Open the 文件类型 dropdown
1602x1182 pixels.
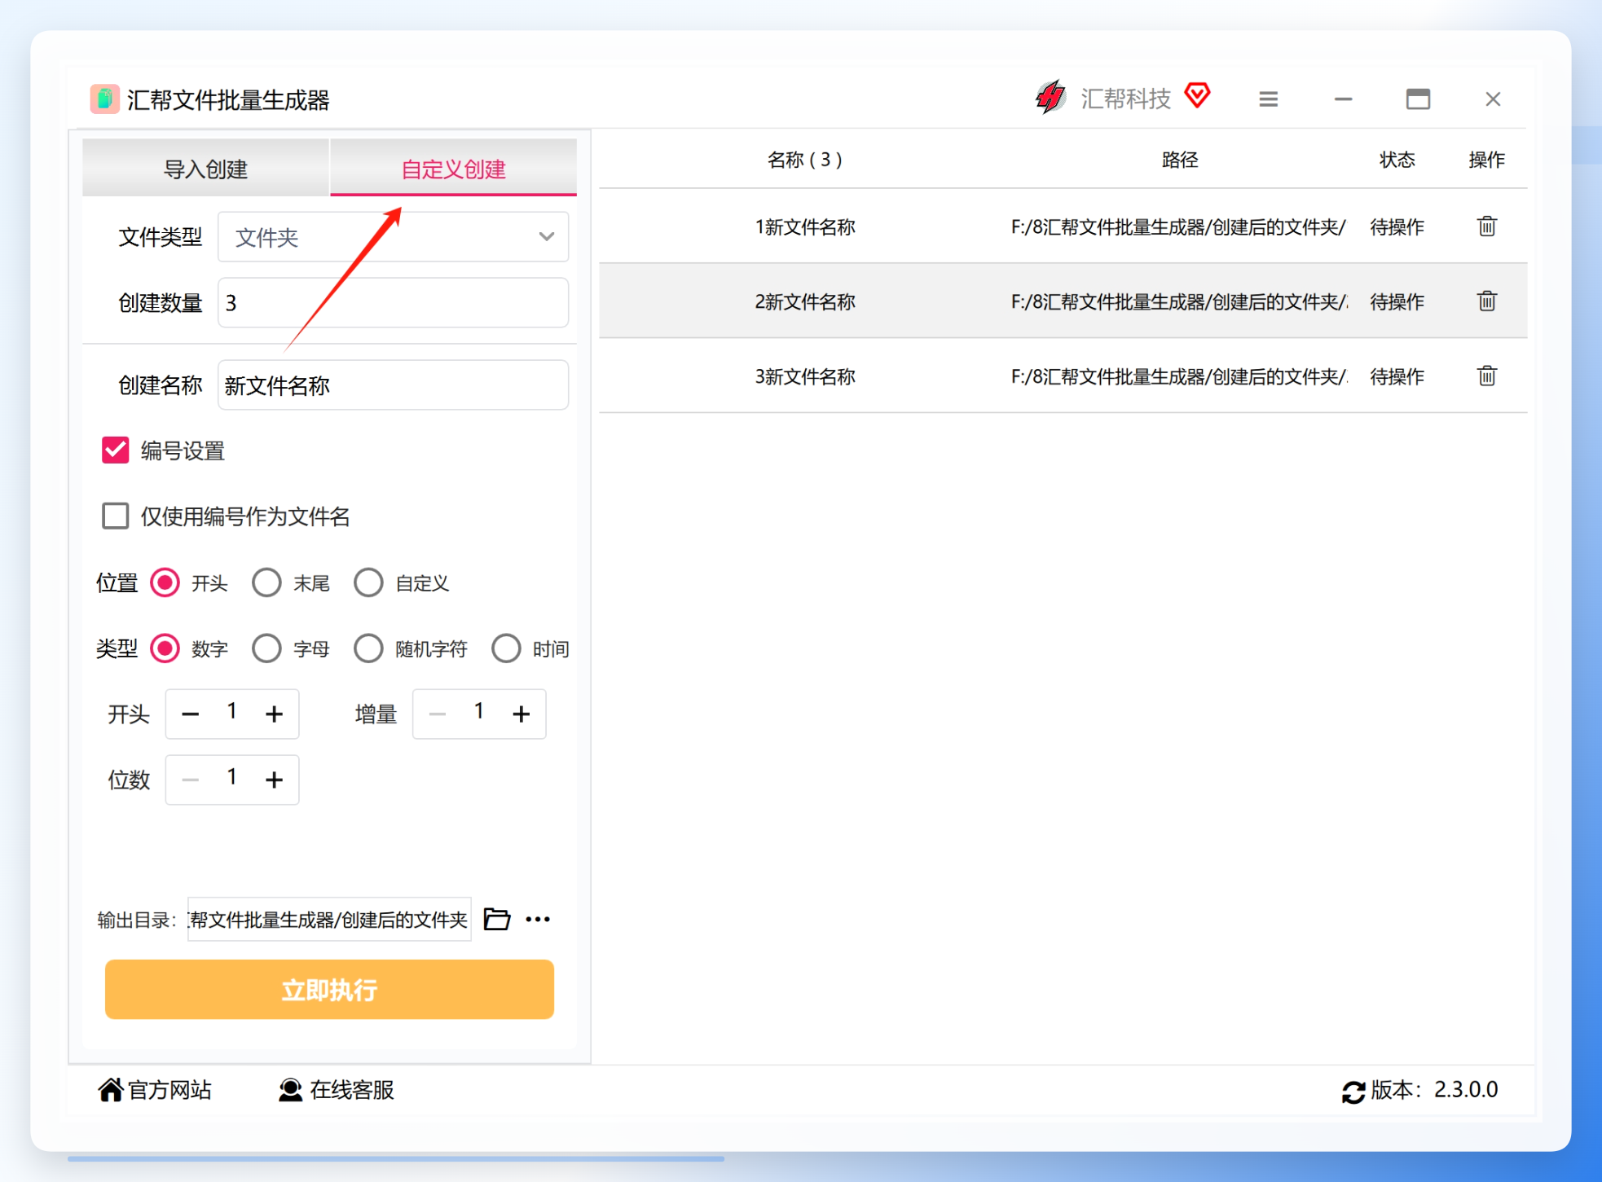point(393,237)
